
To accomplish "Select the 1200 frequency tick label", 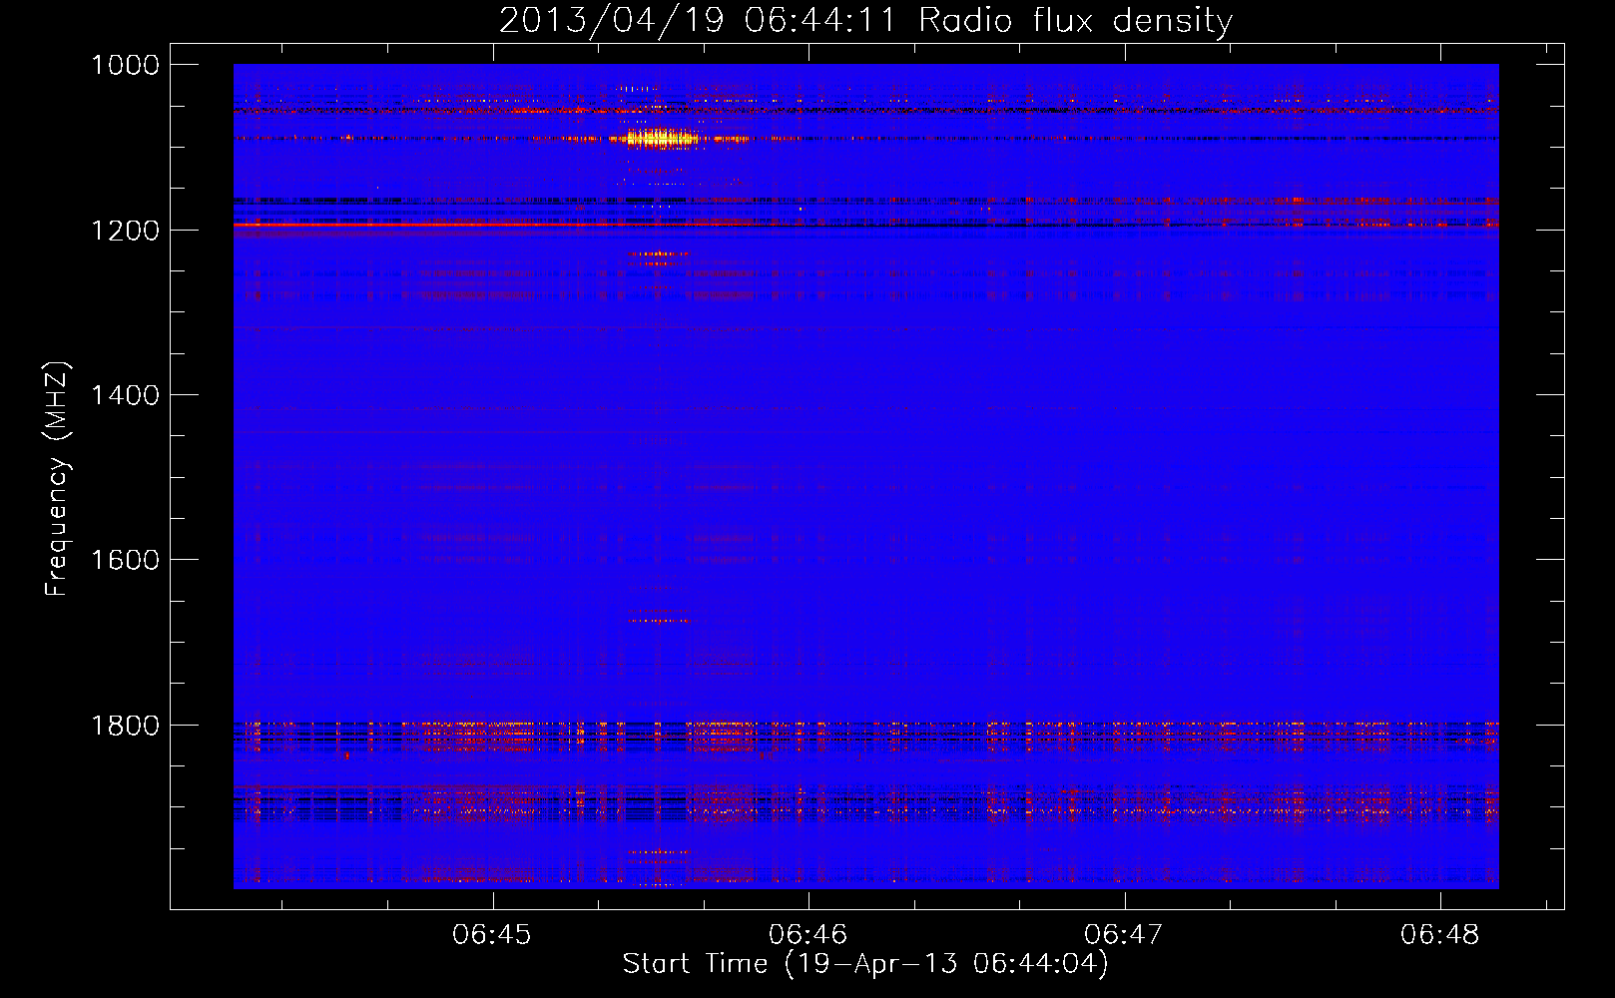I will 125,231.
